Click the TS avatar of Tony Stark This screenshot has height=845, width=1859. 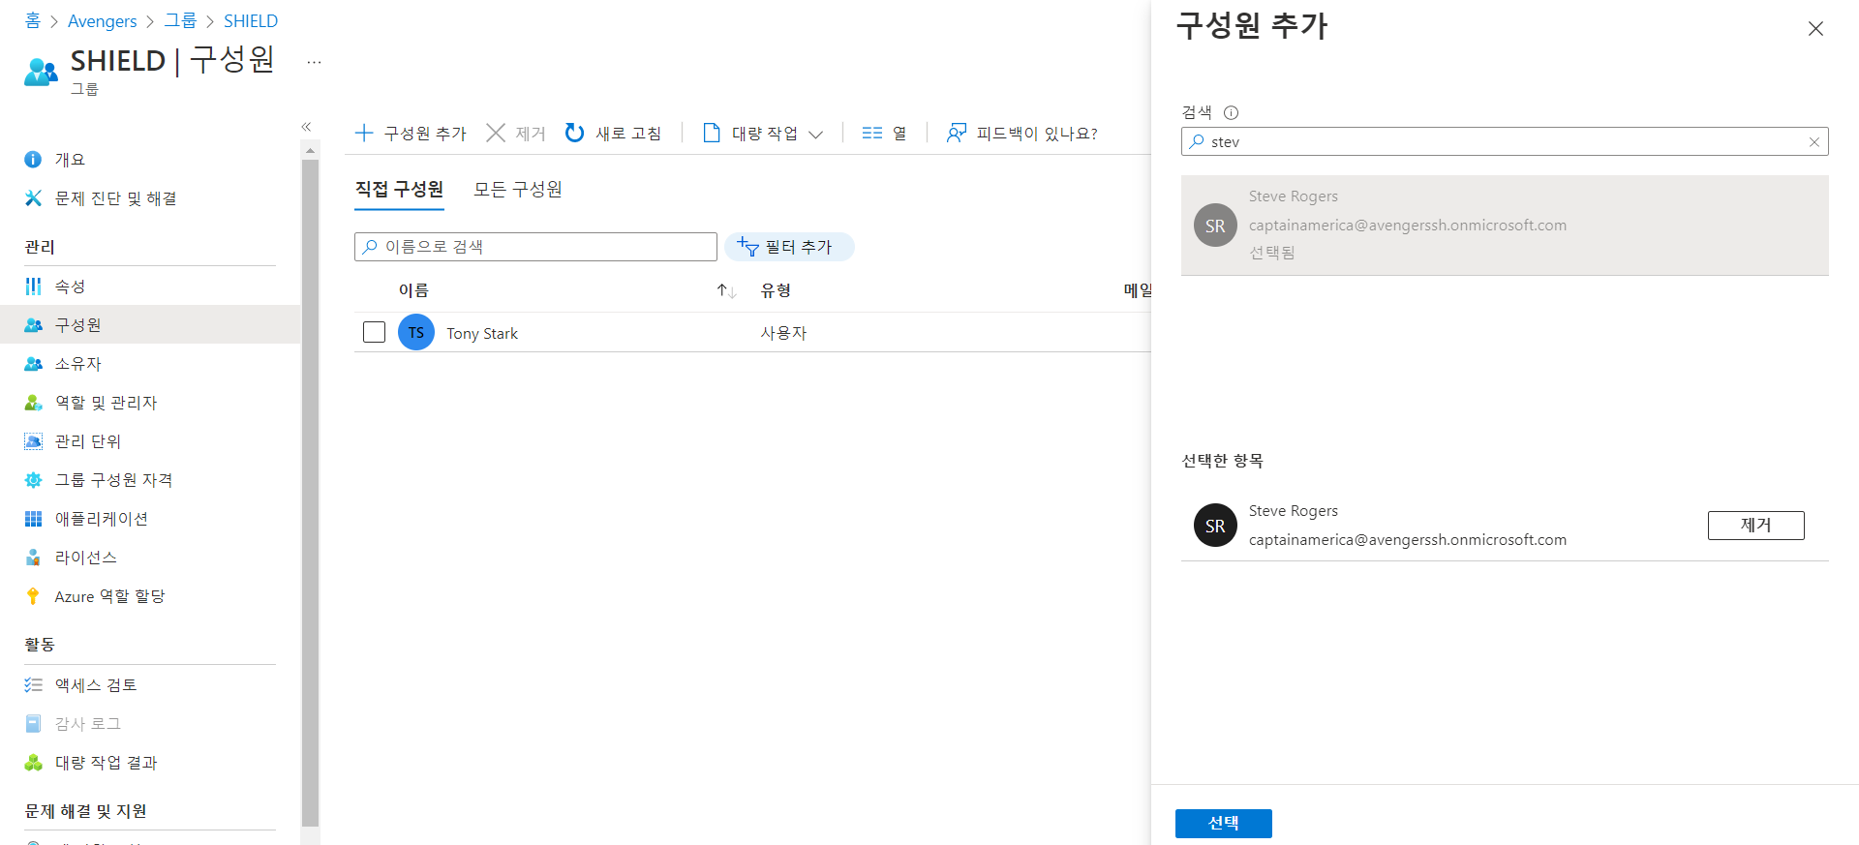416,333
